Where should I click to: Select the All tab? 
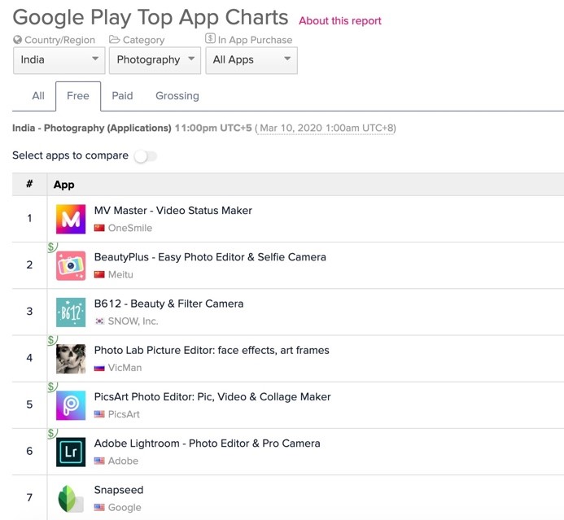coord(38,96)
